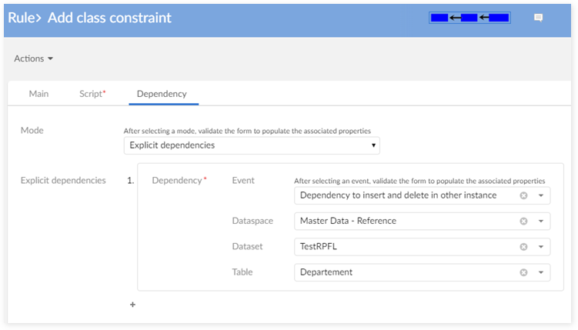Viewport: 578px width, 330px height.
Task: Click the blue workflow diagram icon in header
Action: tap(469, 18)
